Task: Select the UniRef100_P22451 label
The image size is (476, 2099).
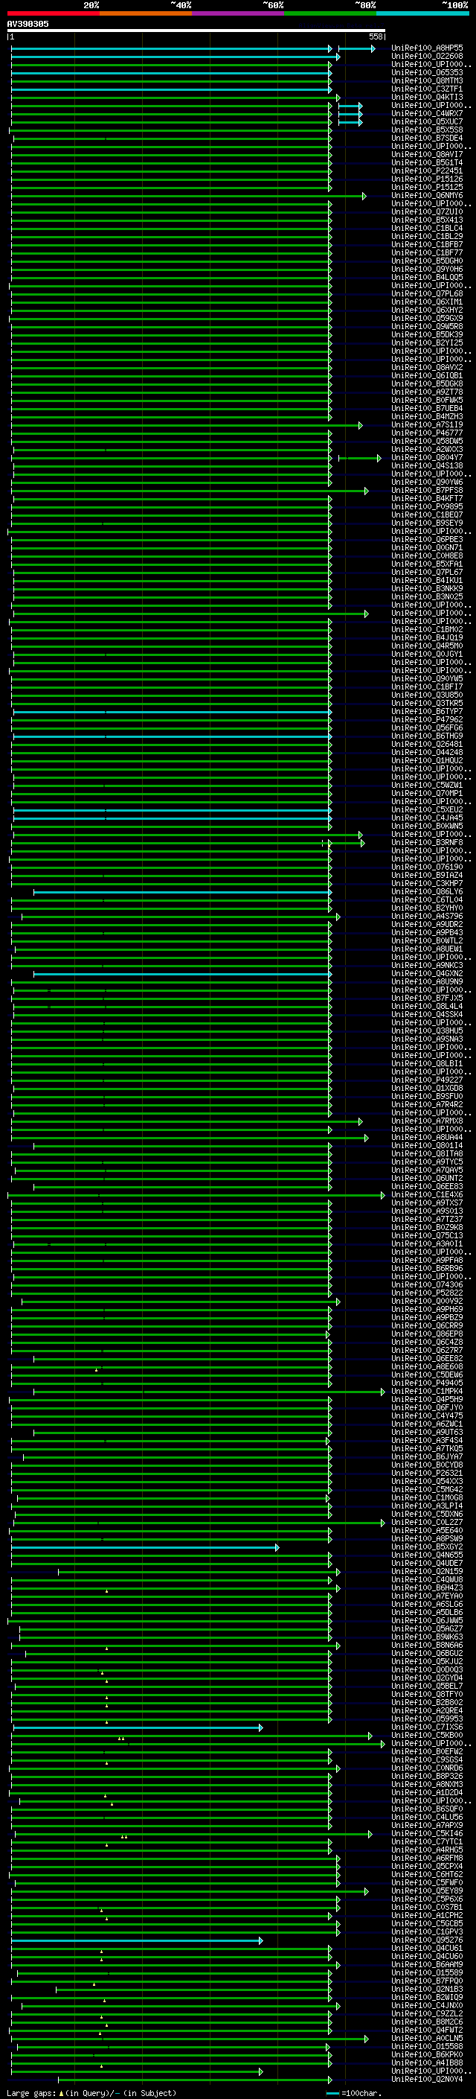Action: [x=427, y=171]
